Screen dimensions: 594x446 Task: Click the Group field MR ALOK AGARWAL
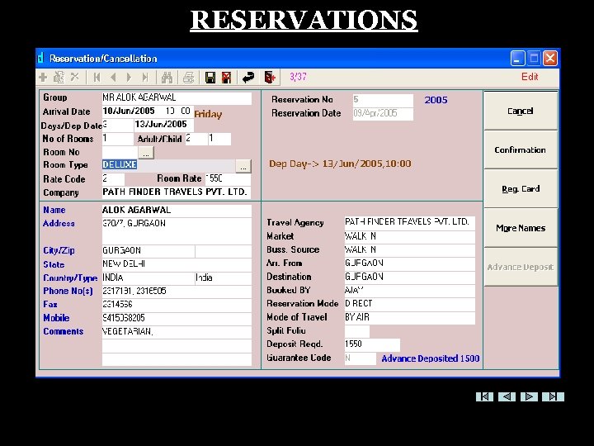click(x=177, y=97)
